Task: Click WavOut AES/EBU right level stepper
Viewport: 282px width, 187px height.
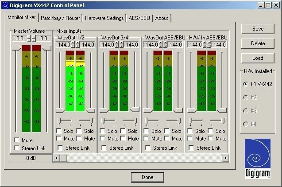Action: coord(166,44)
